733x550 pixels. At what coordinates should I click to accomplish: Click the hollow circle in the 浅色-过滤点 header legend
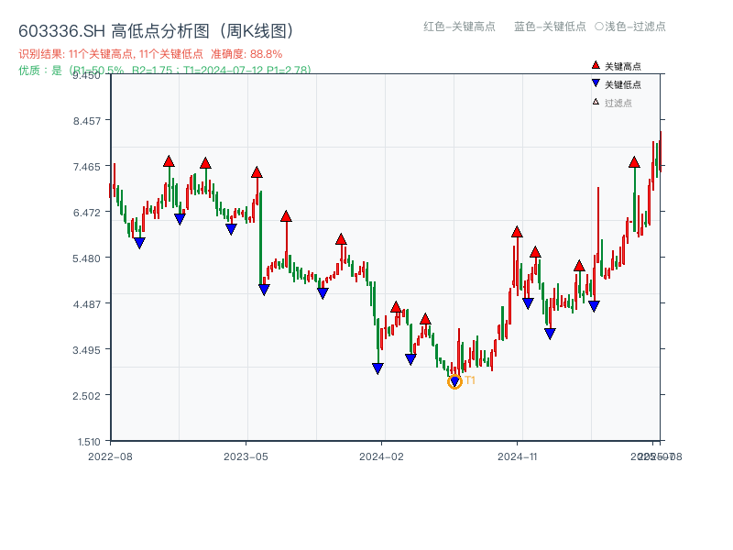[x=598, y=27]
